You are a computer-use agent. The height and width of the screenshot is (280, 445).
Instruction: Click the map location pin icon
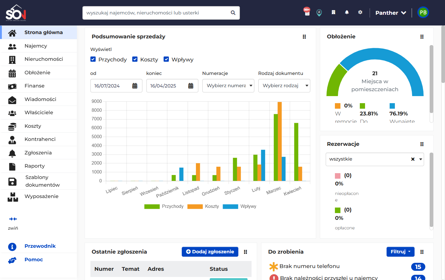pos(319,13)
